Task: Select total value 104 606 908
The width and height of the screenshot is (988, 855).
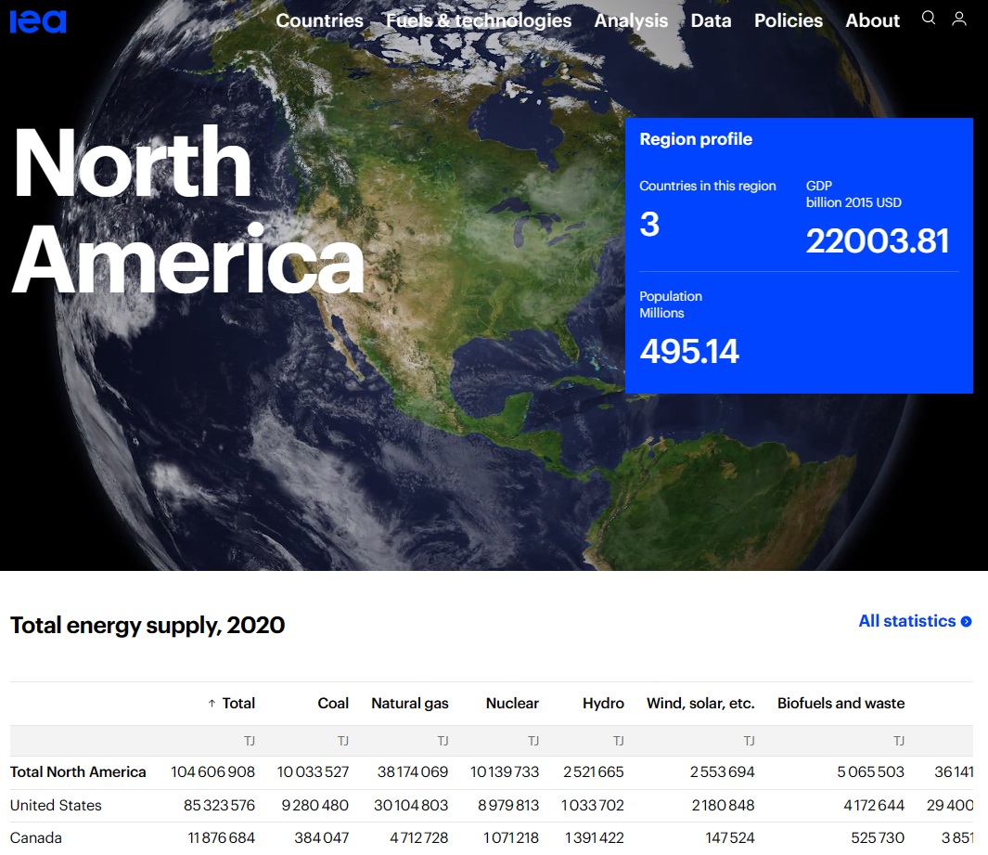Action: 213,771
